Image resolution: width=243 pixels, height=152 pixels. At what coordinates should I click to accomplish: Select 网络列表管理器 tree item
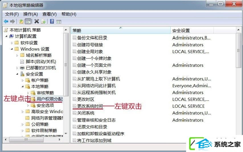tap(47, 118)
